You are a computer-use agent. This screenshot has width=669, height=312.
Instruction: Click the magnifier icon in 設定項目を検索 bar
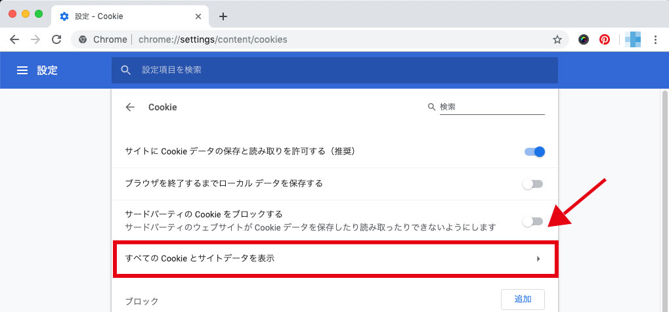(x=125, y=70)
